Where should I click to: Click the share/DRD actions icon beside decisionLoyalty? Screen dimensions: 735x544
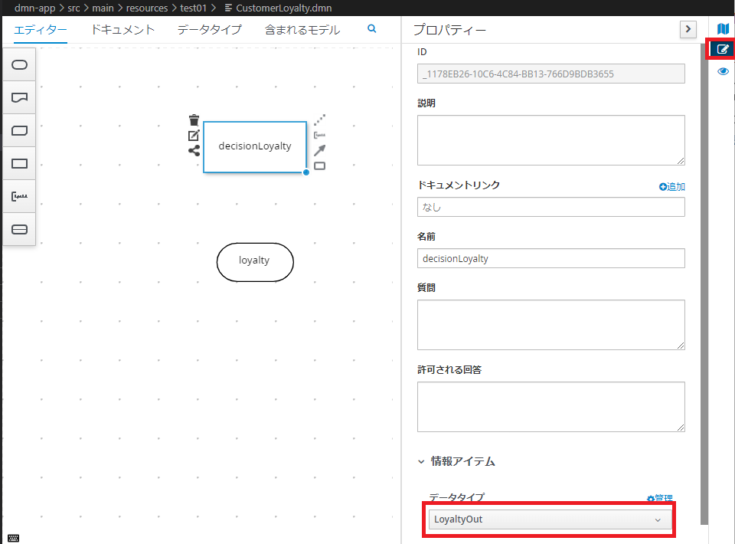tap(194, 150)
